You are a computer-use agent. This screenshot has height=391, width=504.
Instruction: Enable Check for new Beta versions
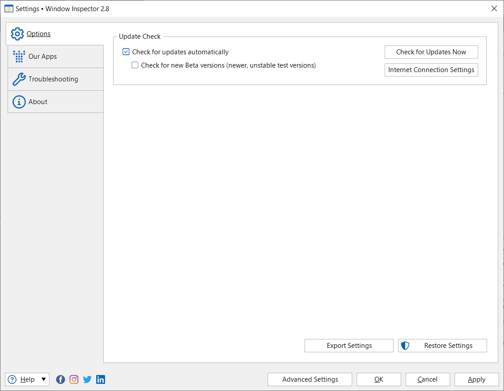(x=135, y=65)
